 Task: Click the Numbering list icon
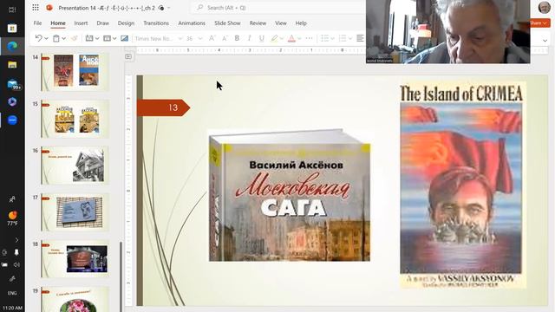pyautogui.click(x=343, y=38)
